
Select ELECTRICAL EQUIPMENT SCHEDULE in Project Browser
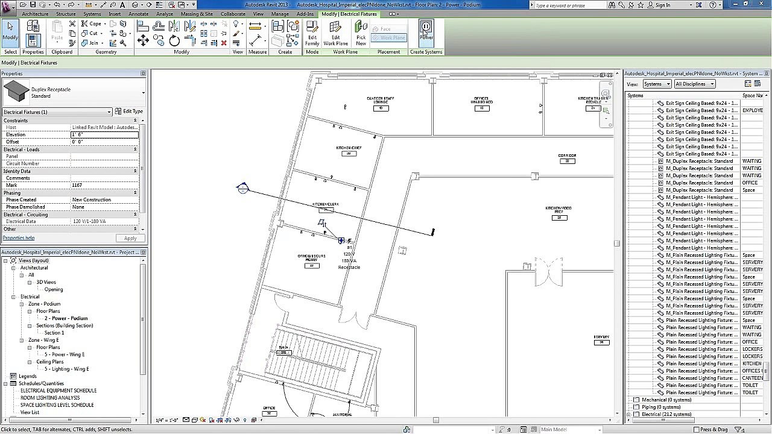[59, 391]
